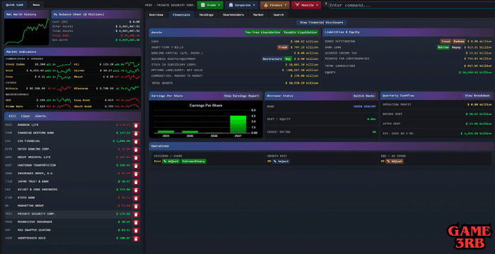Screen dimensions: 495x254
Task: Open the Net Worth History chart
Action: click(27, 31)
